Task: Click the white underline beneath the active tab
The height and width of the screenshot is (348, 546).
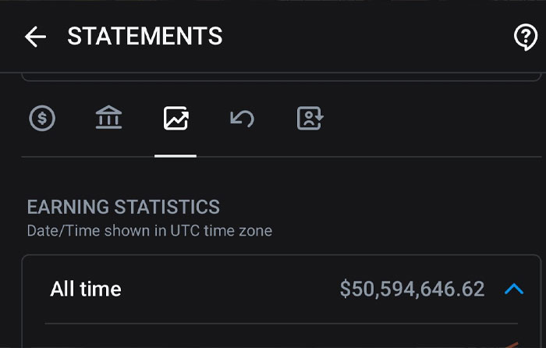Action: 175,155
